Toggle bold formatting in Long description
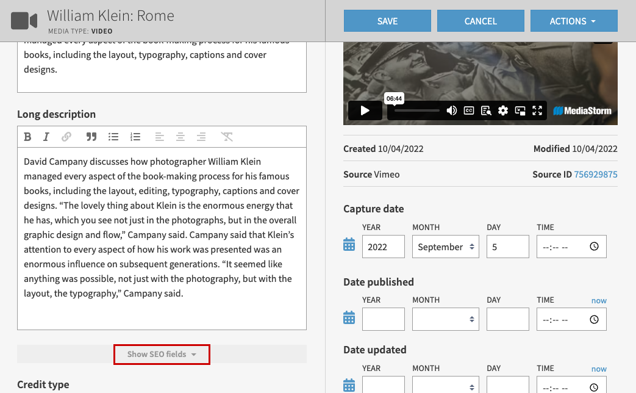The height and width of the screenshot is (393, 636). 27,137
